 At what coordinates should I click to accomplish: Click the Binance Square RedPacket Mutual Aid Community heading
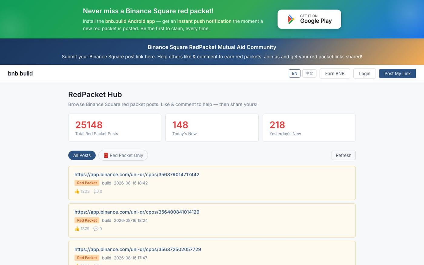[x=212, y=47]
